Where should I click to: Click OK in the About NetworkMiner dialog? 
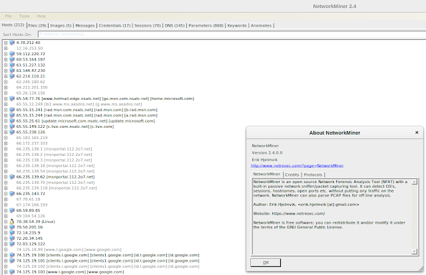[x=266, y=262]
